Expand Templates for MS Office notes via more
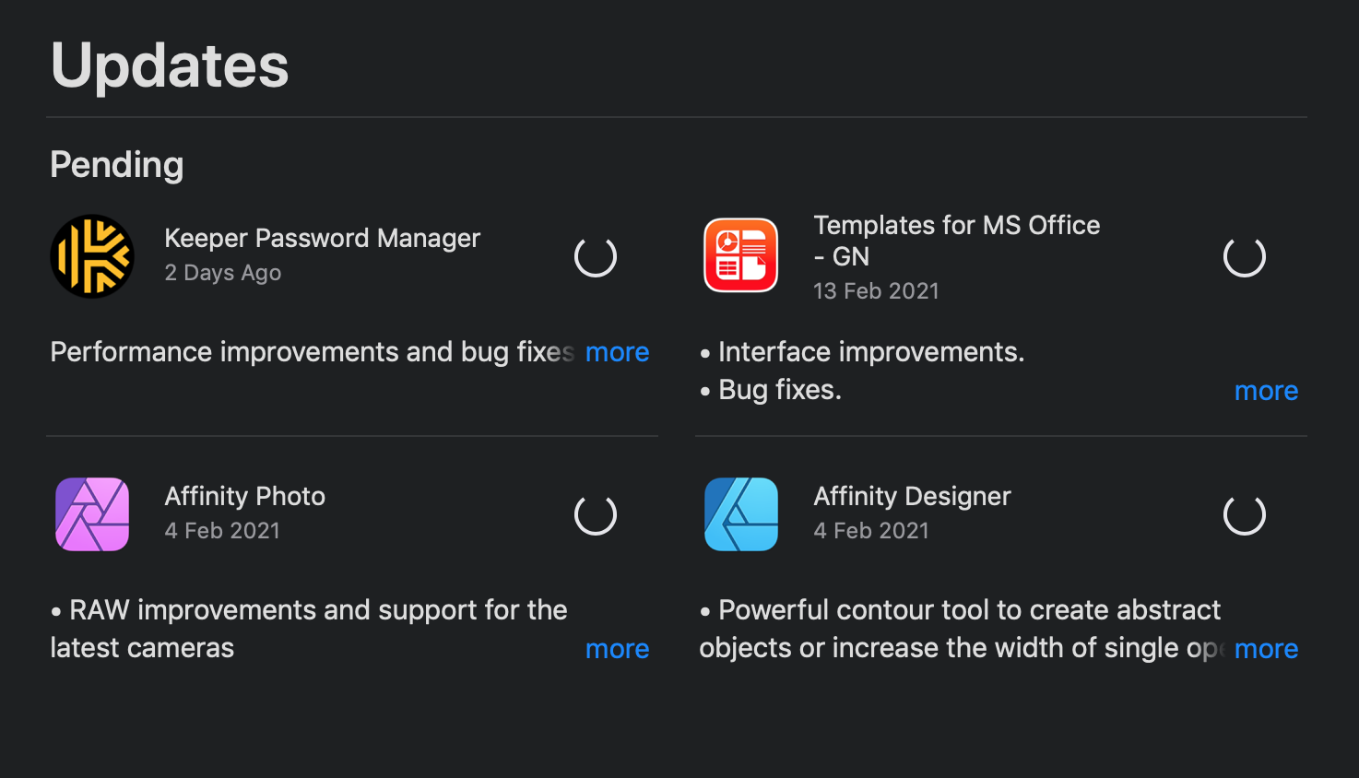1359x778 pixels. [x=1266, y=391]
